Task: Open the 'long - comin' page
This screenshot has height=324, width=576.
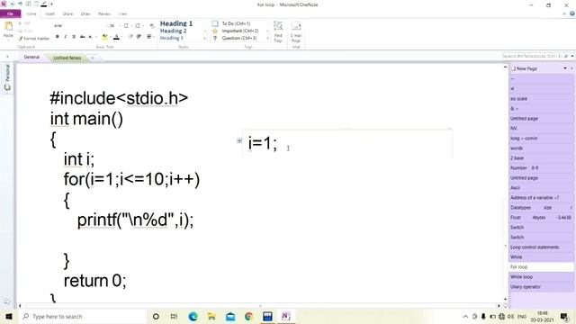Action: tap(541, 139)
